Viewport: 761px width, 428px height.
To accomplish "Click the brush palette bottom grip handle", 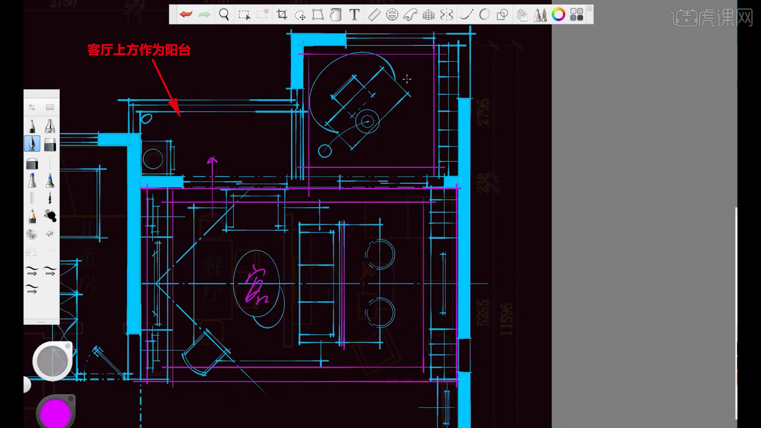I will [x=41, y=322].
